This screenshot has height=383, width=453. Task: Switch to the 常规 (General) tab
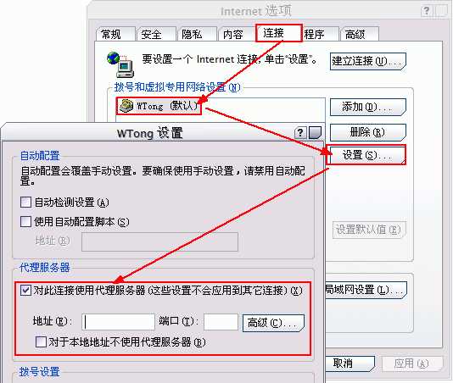pyautogui.click(x=115, y=34)
